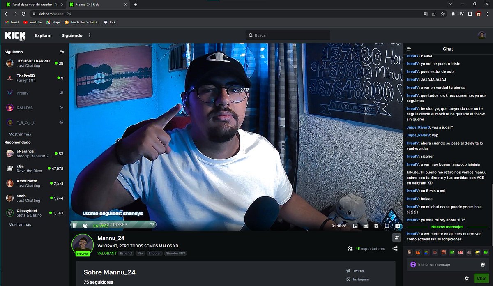This screenshot has width=493, height=286.
Task: Open the JESUSDELBARRIO channel
Action: pyautogui.click(x=35, y=63)
